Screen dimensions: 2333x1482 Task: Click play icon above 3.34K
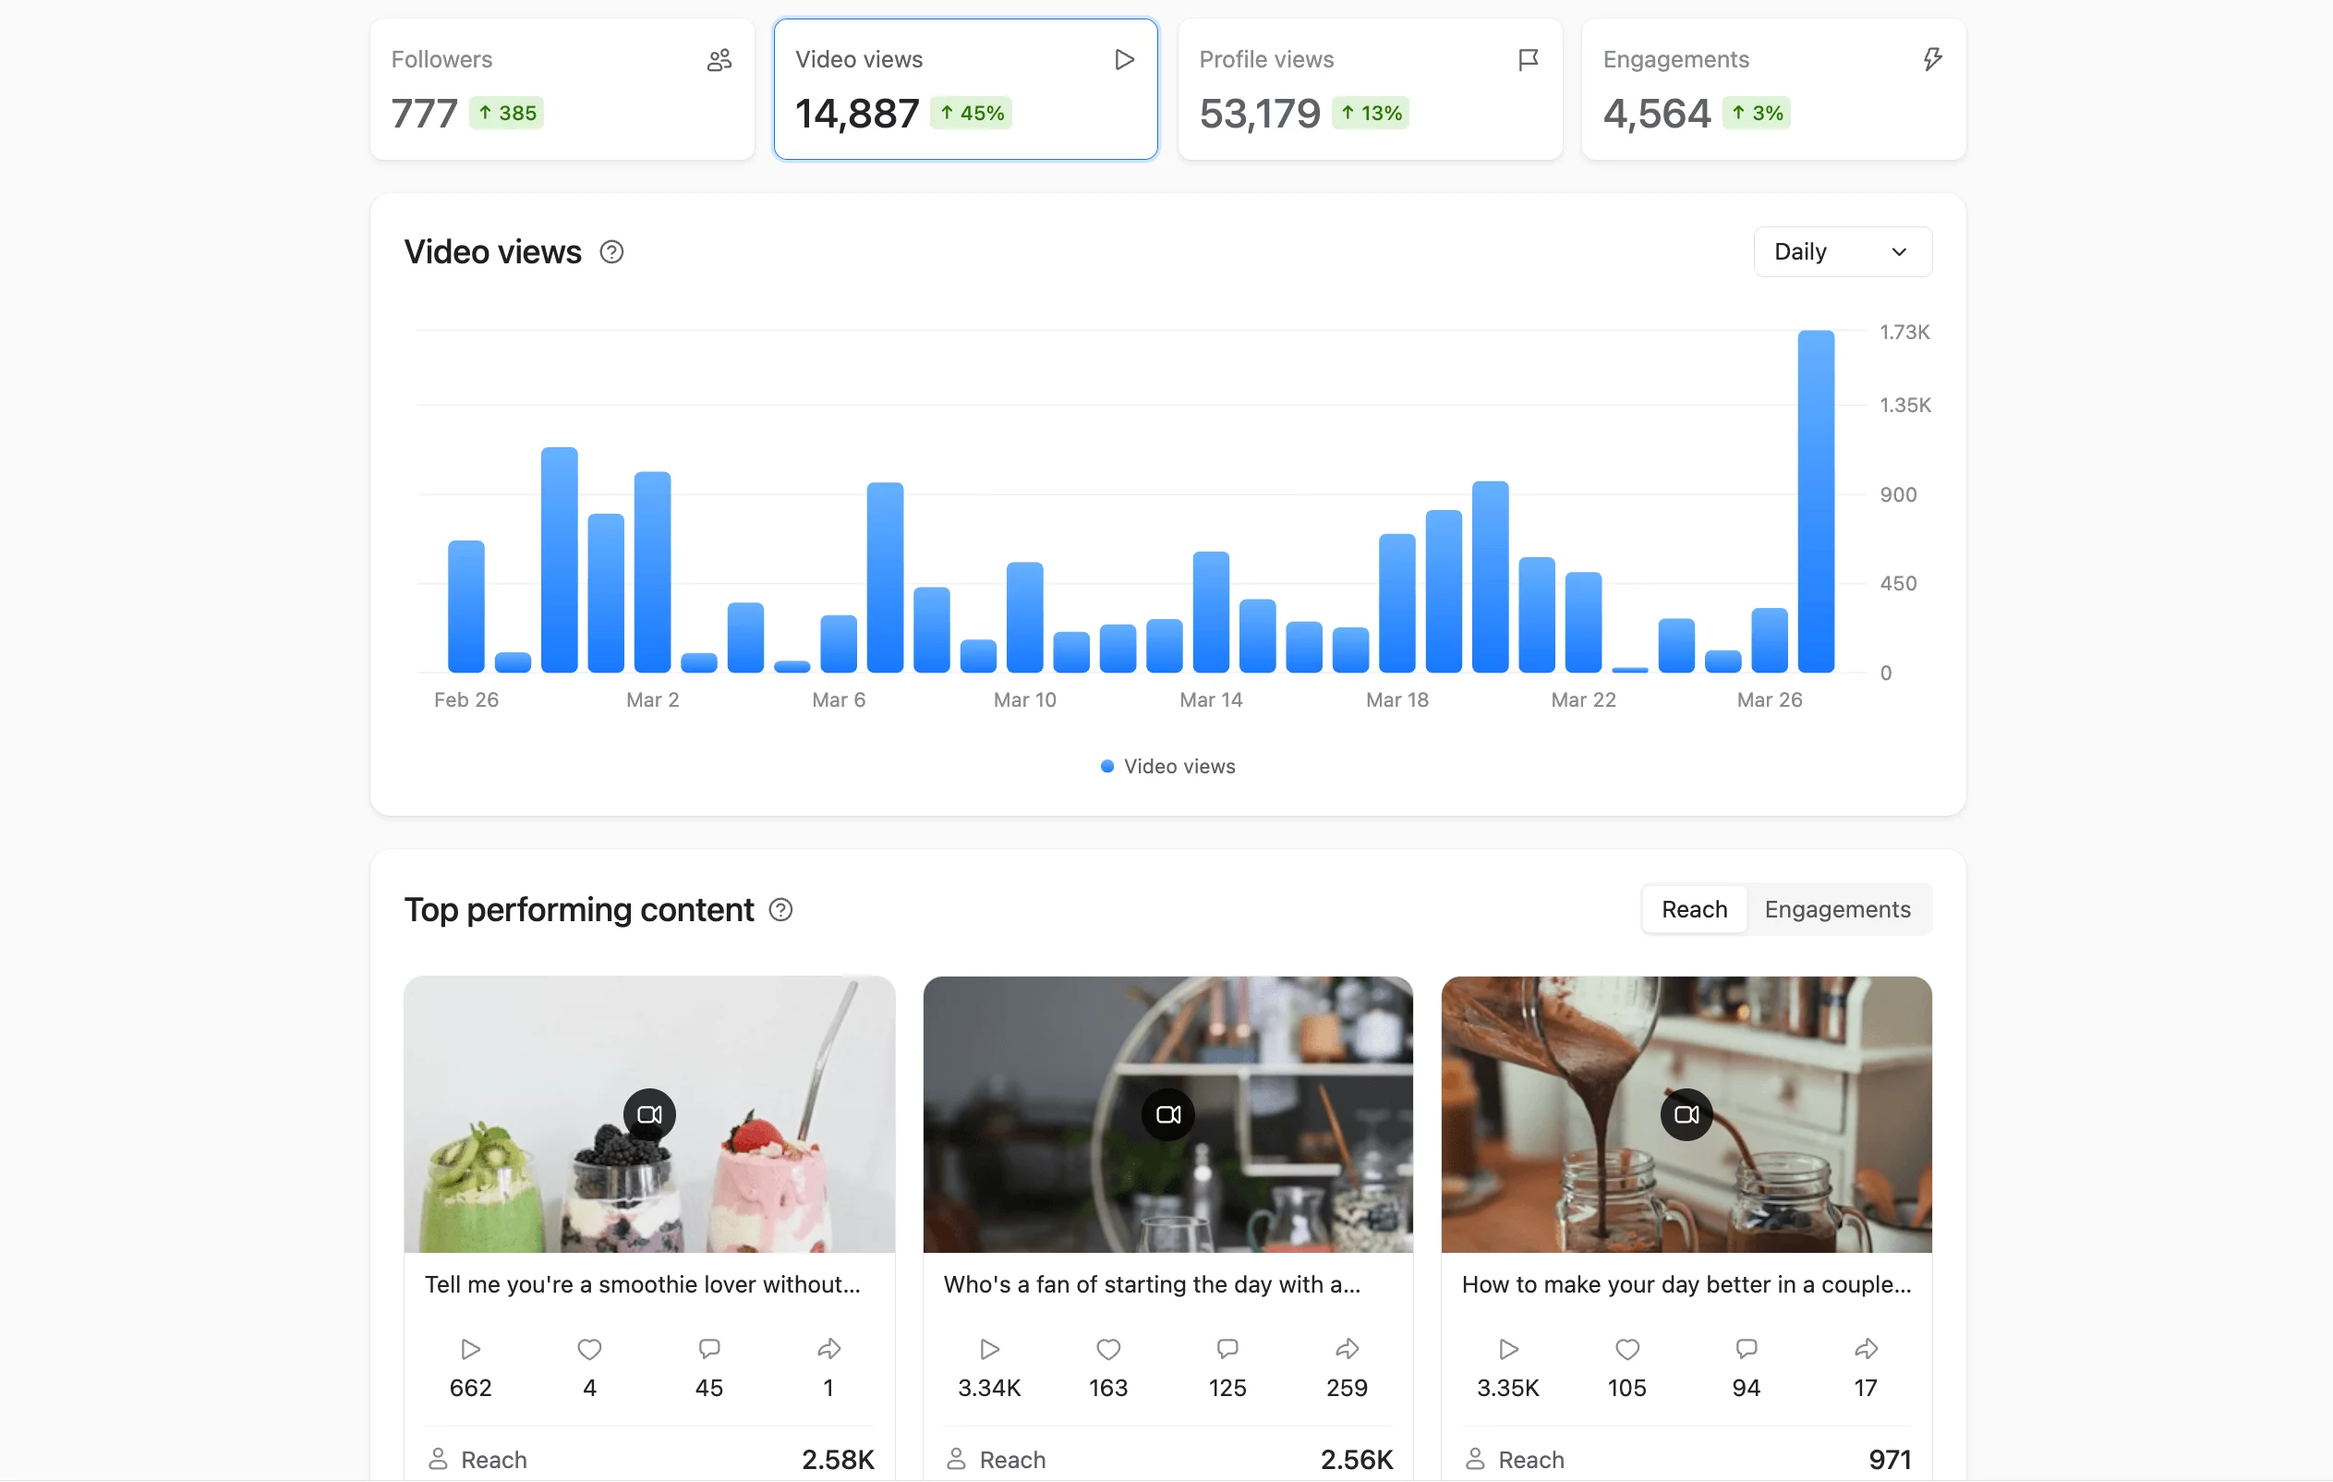tap(989, 1349)
